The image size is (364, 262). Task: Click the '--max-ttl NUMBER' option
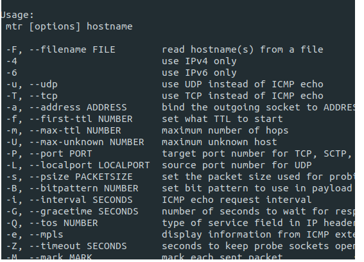(x=75, y=130)
